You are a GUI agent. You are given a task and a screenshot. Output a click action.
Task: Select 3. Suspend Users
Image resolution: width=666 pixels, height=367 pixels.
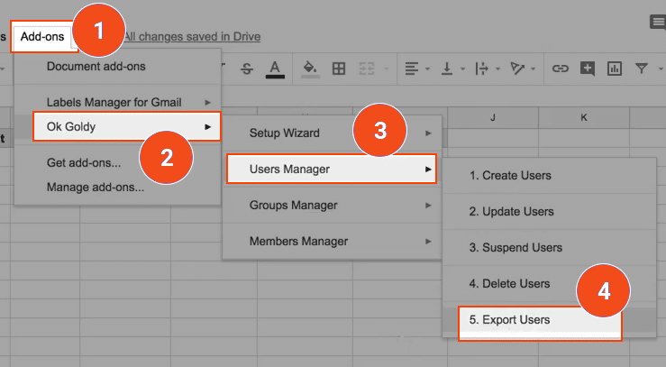coord(549,248)
